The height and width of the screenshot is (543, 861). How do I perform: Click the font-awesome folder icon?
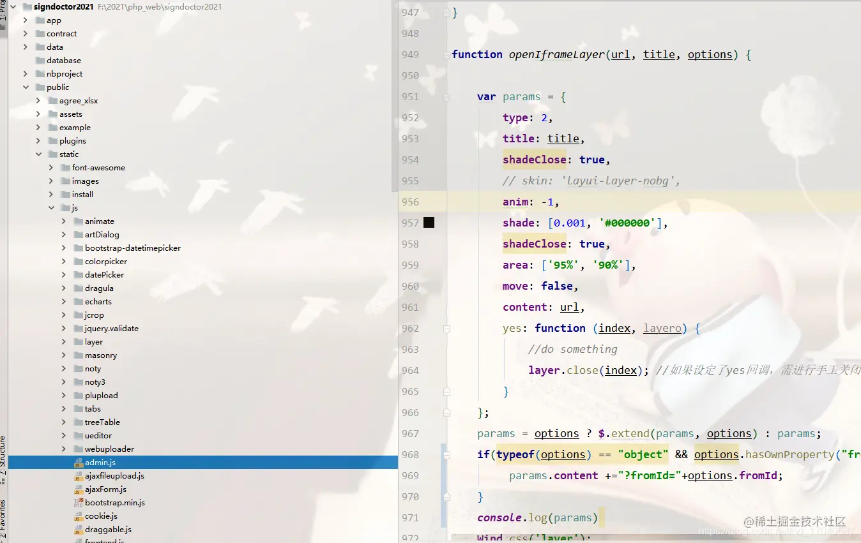(66, 168)
